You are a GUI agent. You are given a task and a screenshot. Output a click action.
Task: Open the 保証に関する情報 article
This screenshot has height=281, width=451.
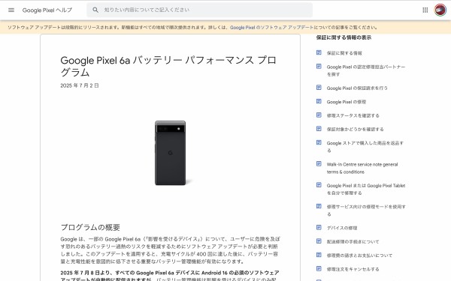pyautogui.click(x=344, y=53)
